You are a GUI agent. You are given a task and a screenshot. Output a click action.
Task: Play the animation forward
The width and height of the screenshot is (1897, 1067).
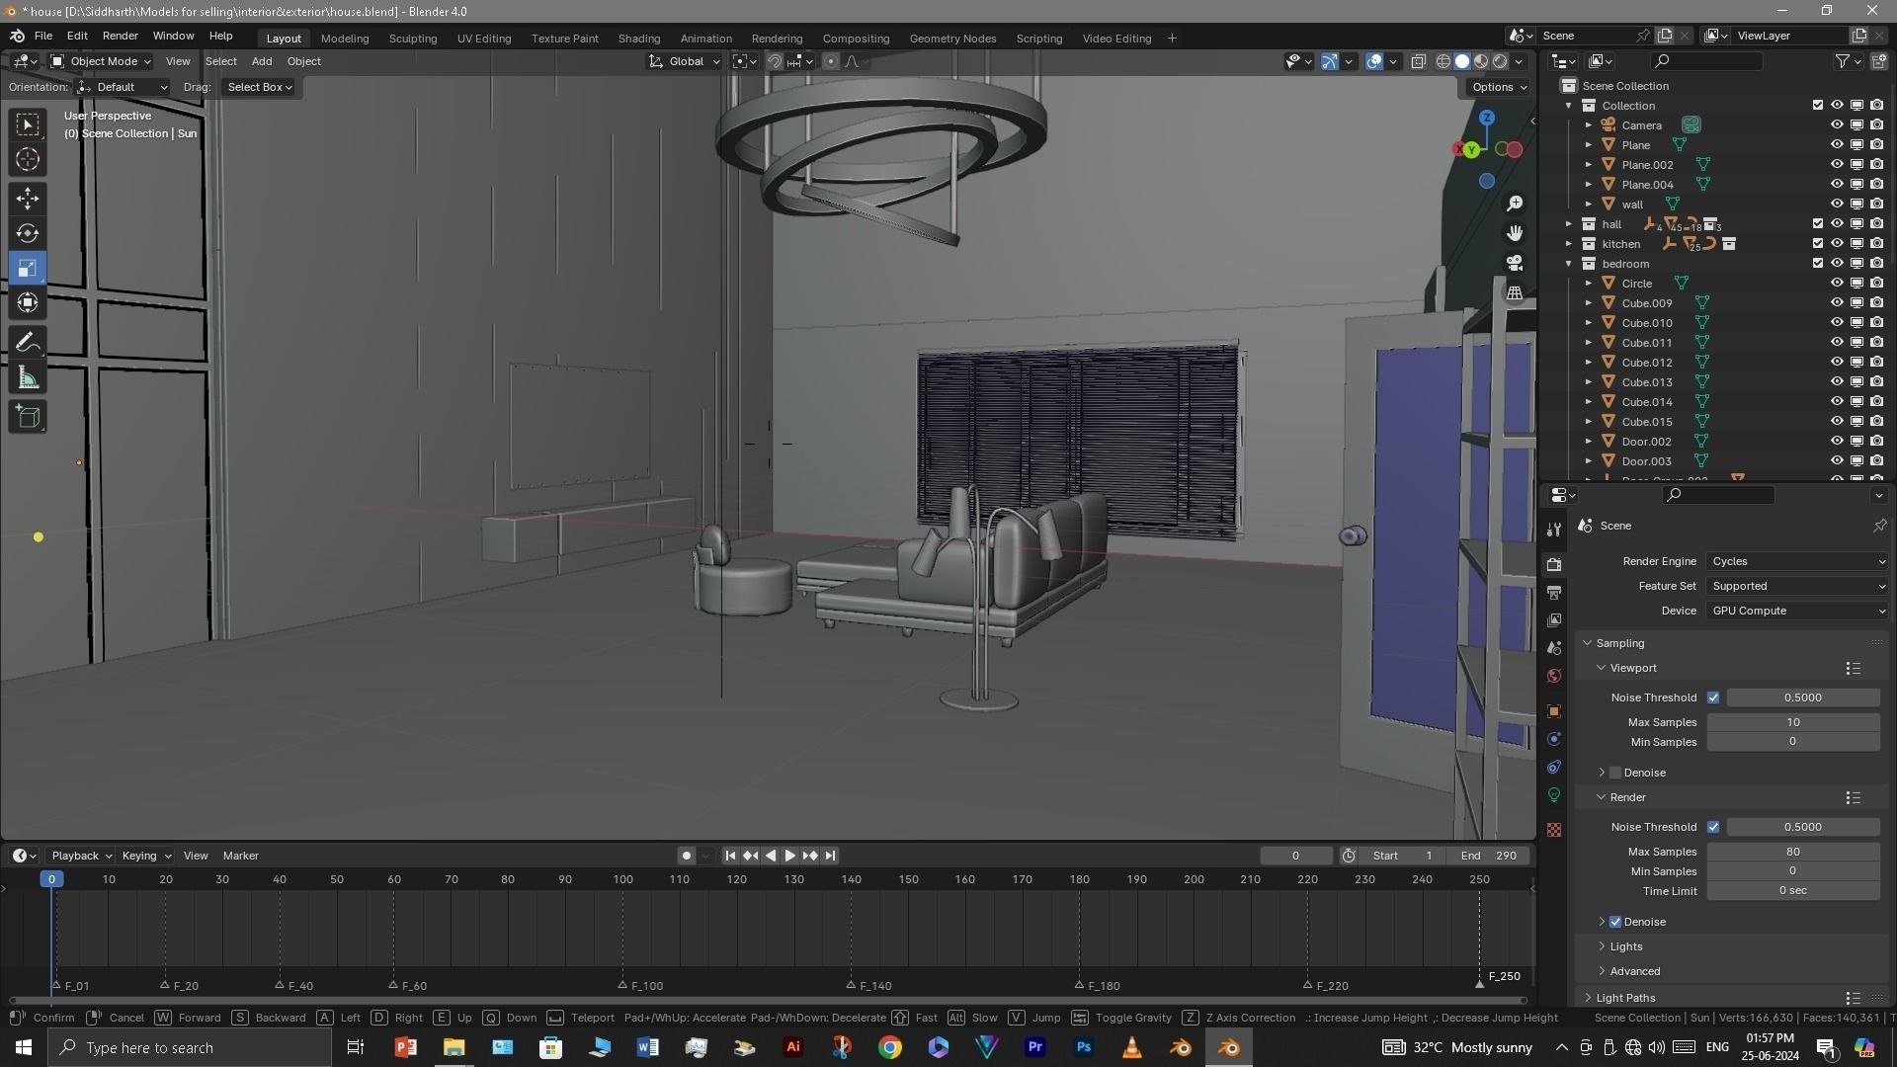790,856
